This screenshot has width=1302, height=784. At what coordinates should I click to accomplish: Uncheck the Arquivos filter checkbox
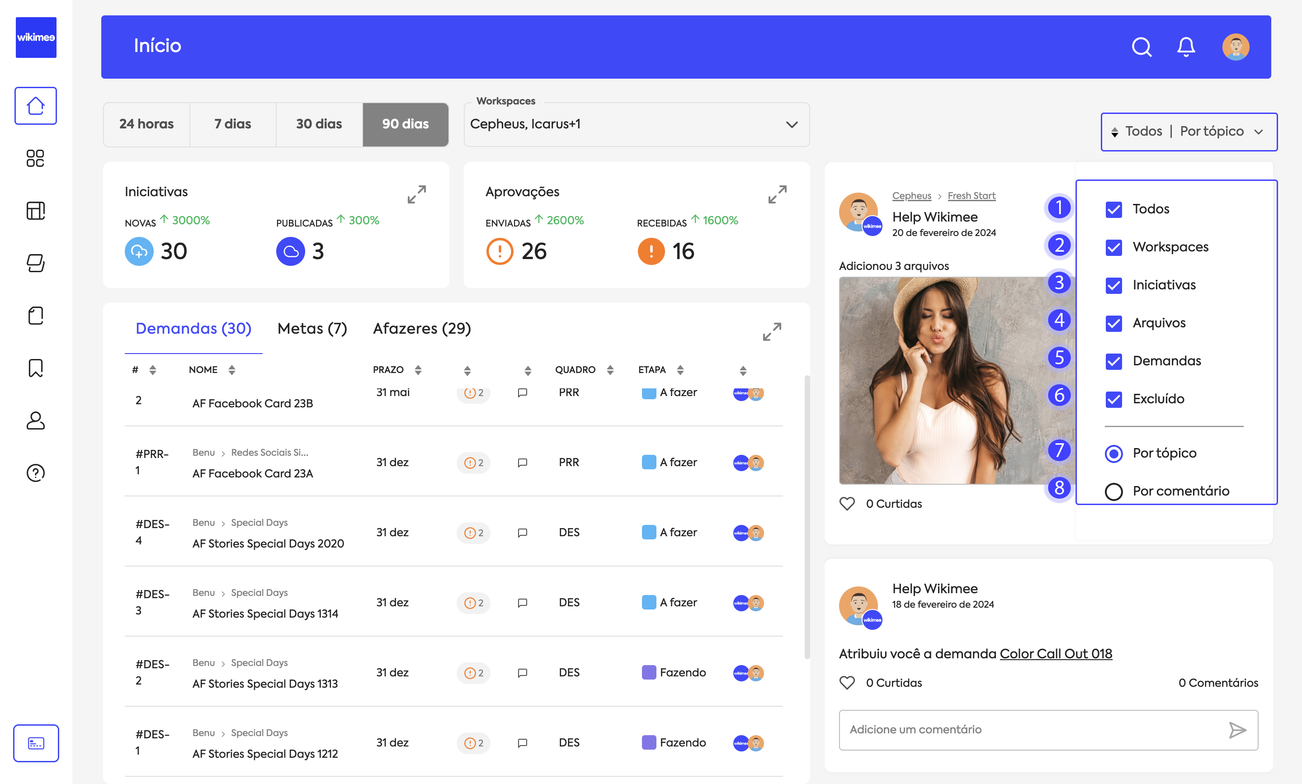(1113, 323)
